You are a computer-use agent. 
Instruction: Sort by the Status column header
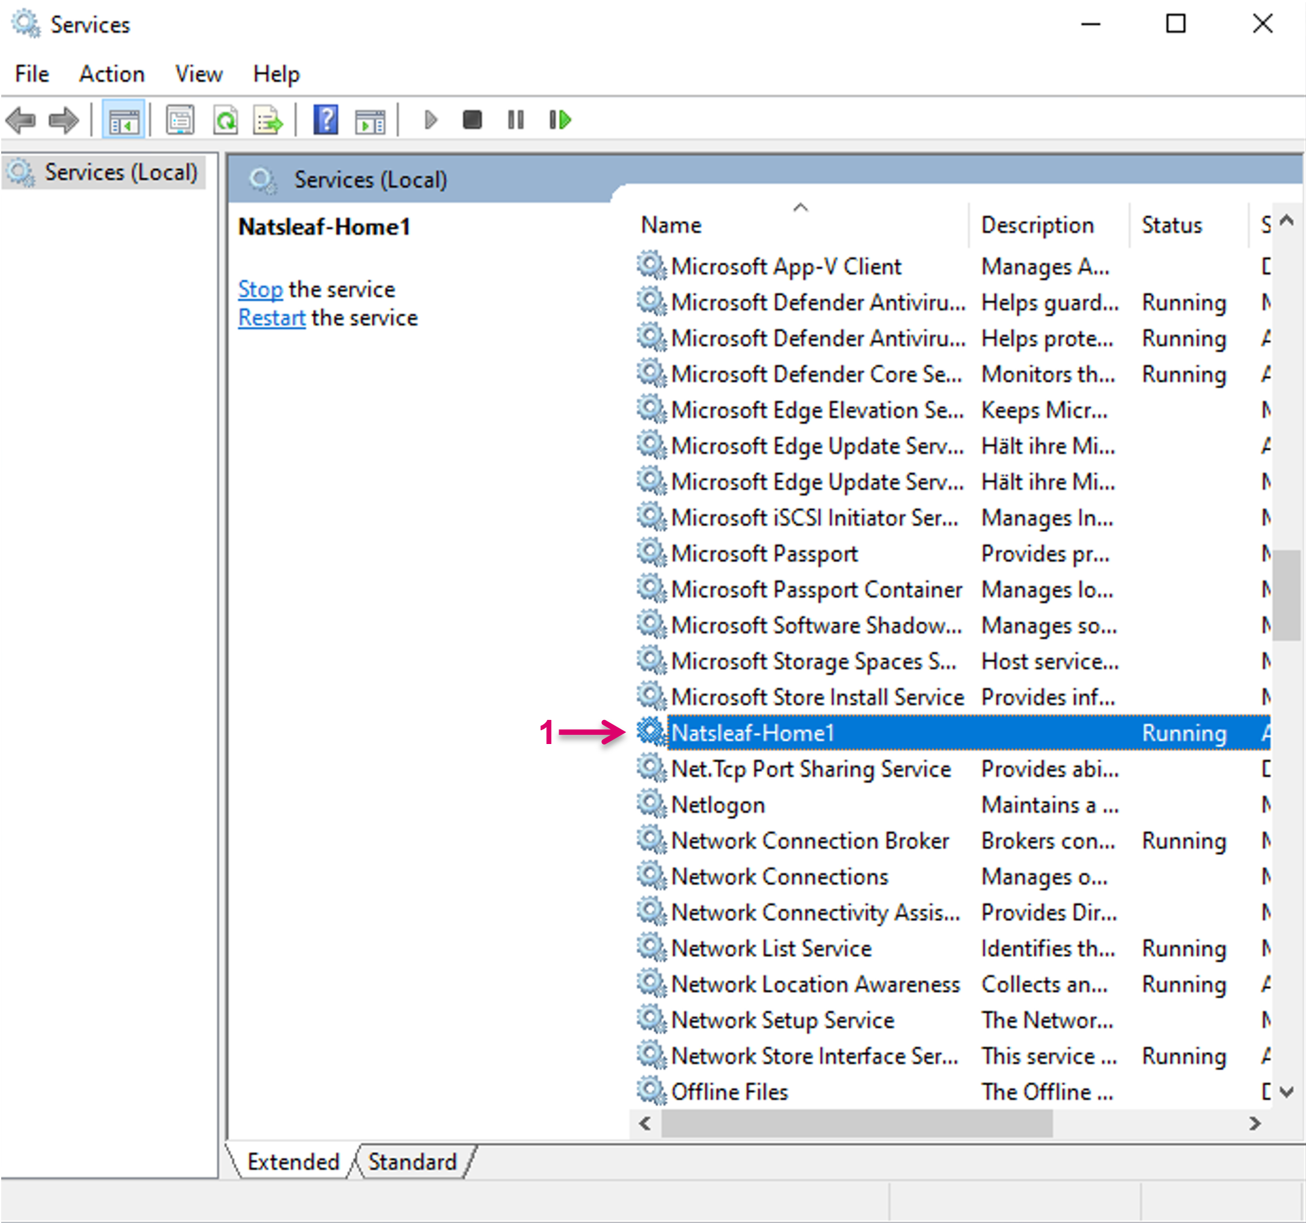[1171, 225]
